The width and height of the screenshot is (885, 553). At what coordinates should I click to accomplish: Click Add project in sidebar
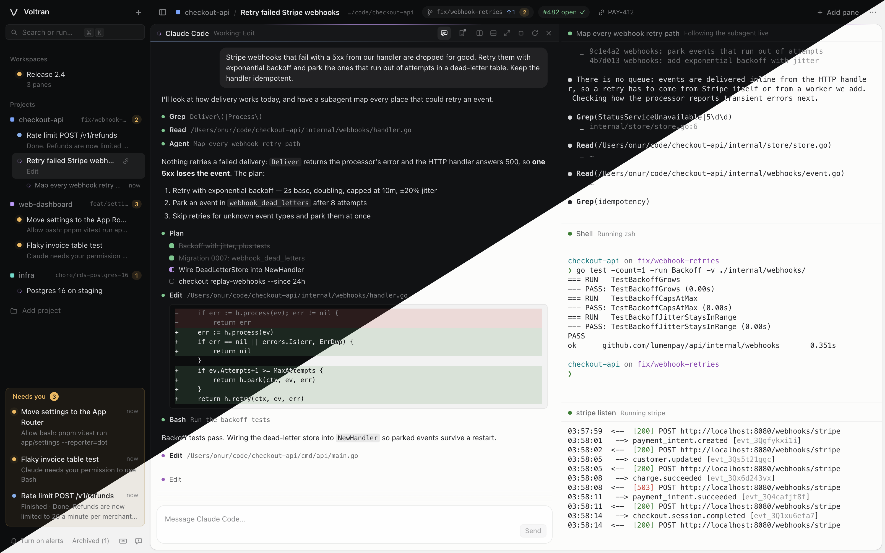tap(36, 311)
